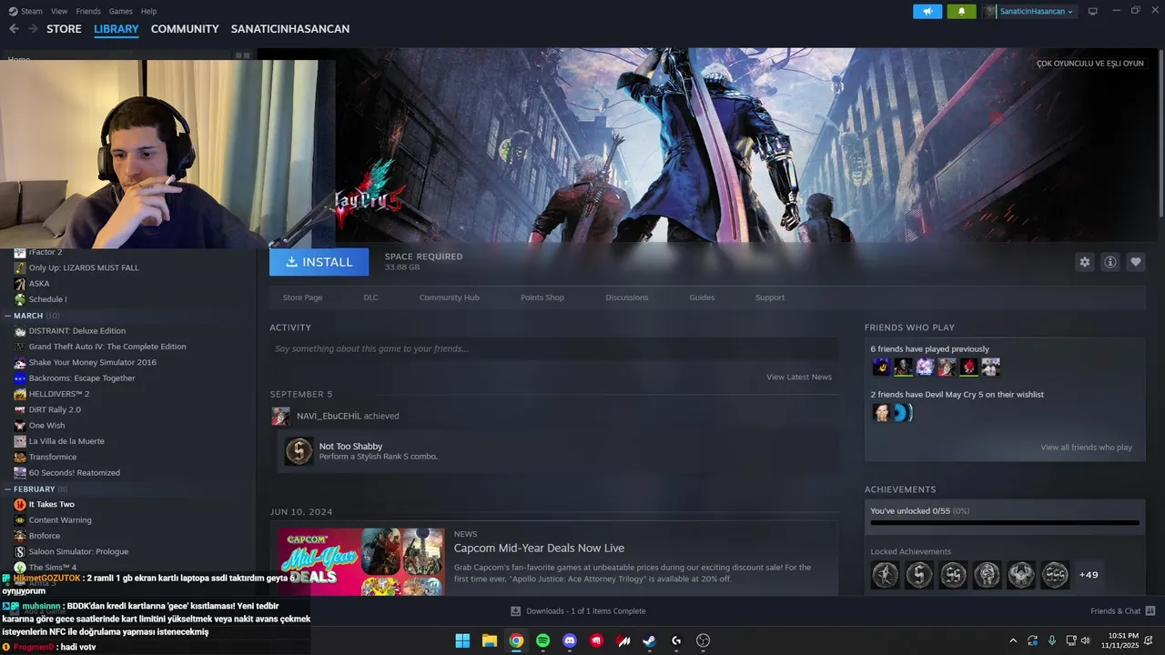Open File Explorer from the taskbar

(490, 640)
